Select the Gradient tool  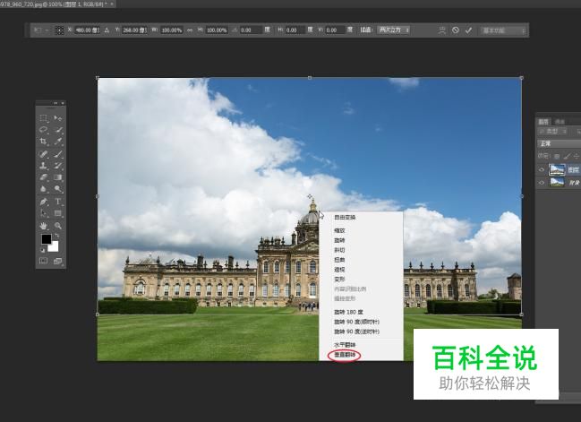pyautogui.click(x=58, y=177)
